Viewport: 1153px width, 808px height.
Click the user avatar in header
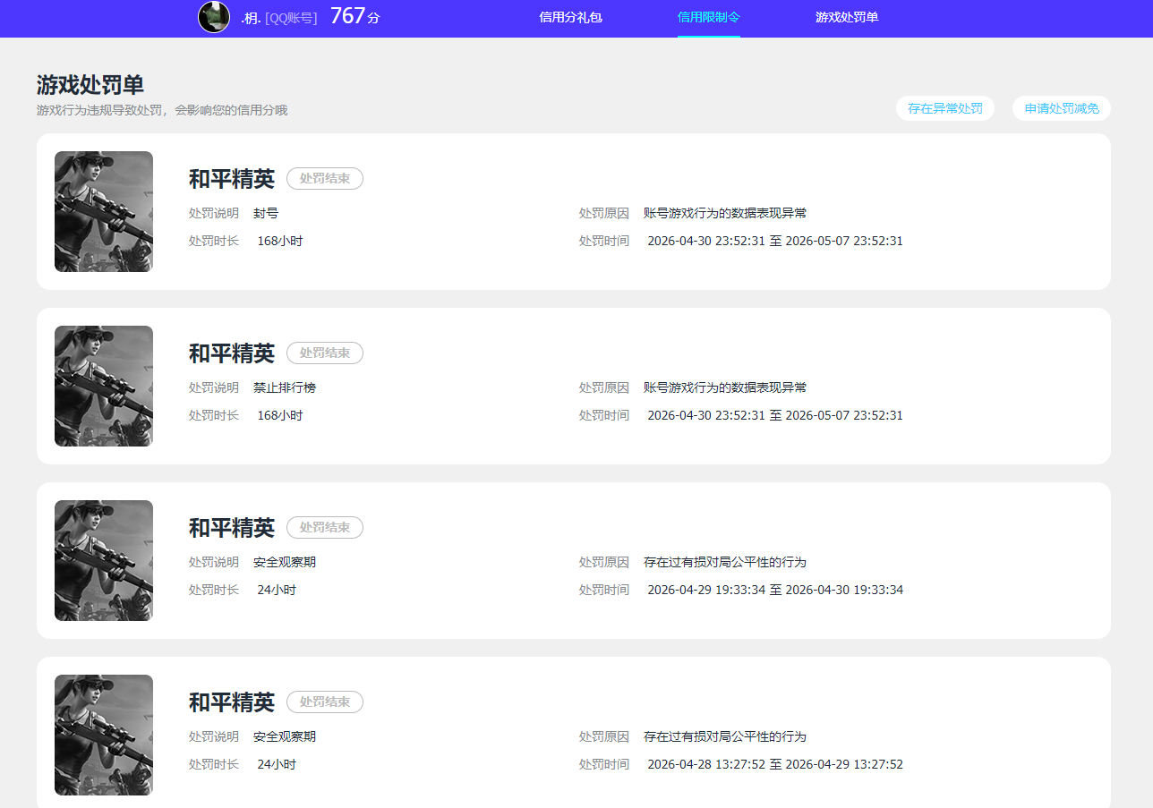click(x=214, y=17)
